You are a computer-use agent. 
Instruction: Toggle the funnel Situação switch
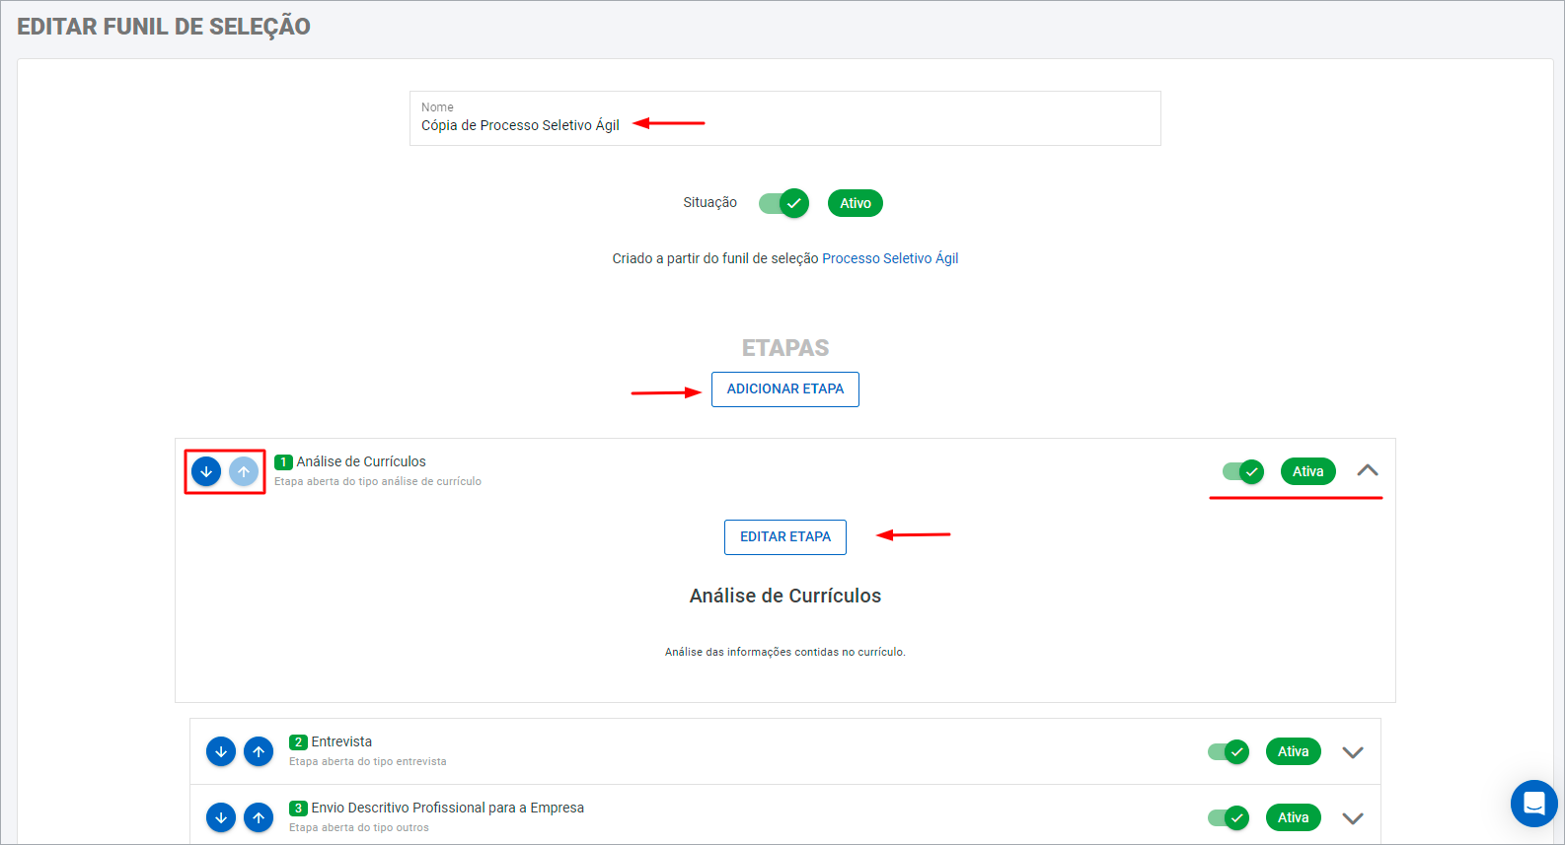coord(783,203)
